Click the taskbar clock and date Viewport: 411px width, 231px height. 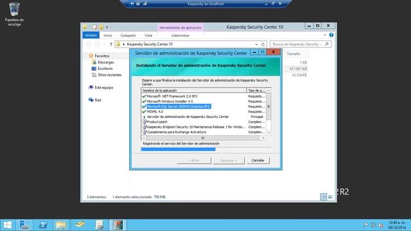pyautogui.click(x=397, y=225)
